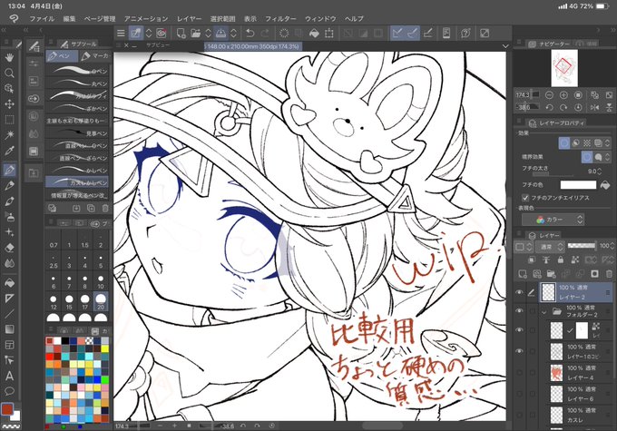This screenshot has width=617, height=431.
Task: Toggle visibility eye of フォルダー 2
Action: pos(519,311)
